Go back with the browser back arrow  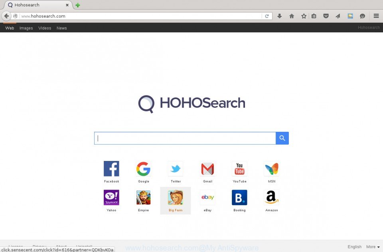coord(6,16)
